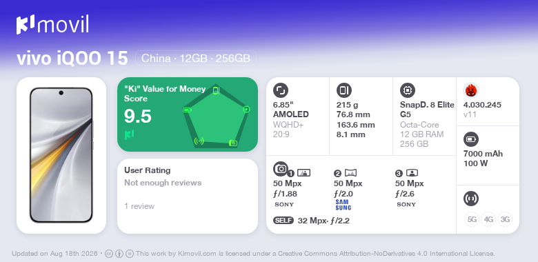Screen dimensions: 538x262
Task: Click the pentagon radar score chart
Action: (216, 117)
